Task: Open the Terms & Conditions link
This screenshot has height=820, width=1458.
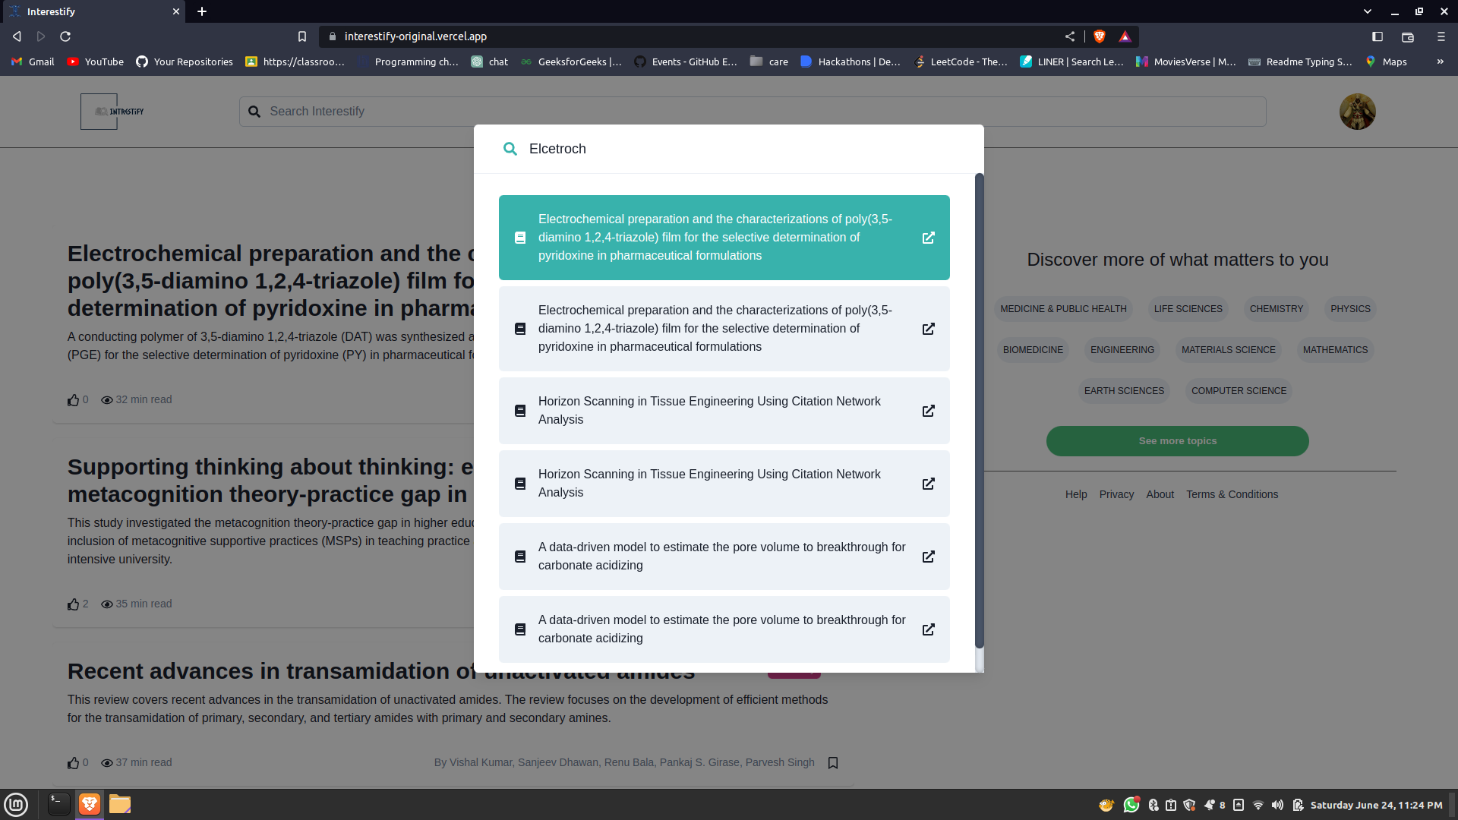Action: point(1232,494)
